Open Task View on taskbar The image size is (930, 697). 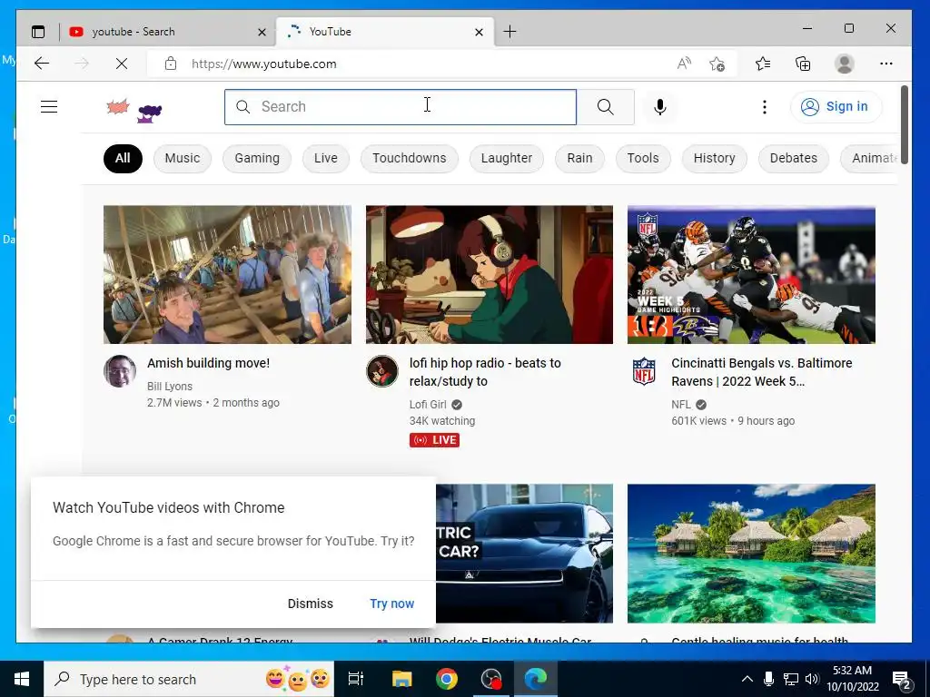tap(356, 679)
